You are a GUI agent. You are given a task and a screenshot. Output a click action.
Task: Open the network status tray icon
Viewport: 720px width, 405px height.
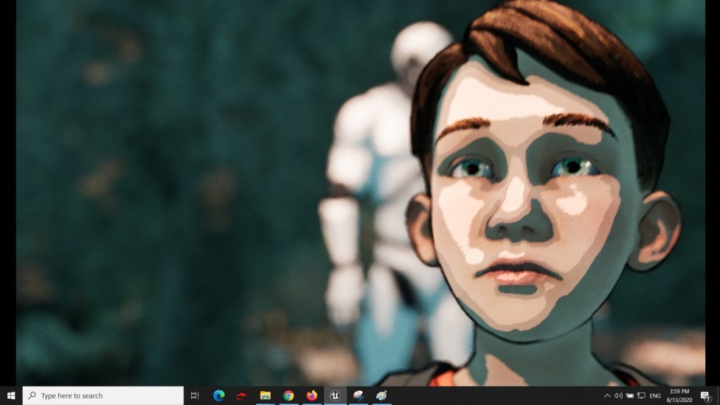641,396
